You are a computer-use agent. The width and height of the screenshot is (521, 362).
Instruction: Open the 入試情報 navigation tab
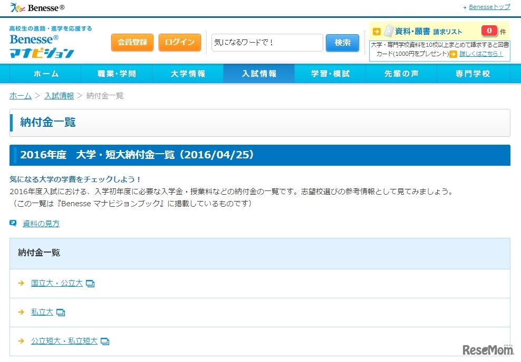click(x=258, y=74)
